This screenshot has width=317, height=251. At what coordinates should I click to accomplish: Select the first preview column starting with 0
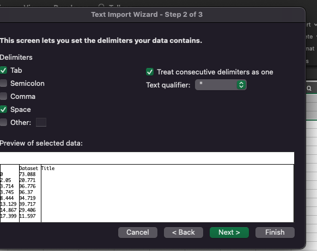tap(9, 193)
